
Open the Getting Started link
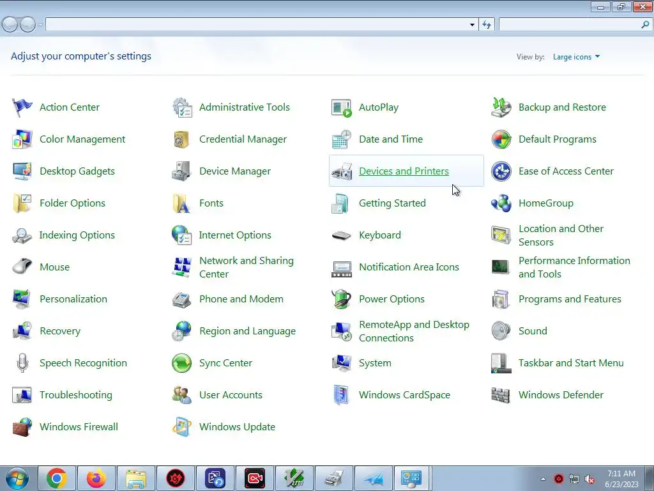tap(392, 203)
